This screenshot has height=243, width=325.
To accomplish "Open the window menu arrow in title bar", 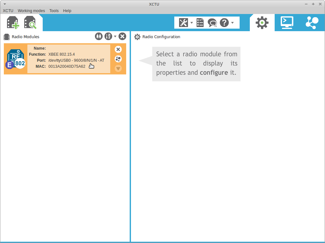I will click(x=4, y=4).
